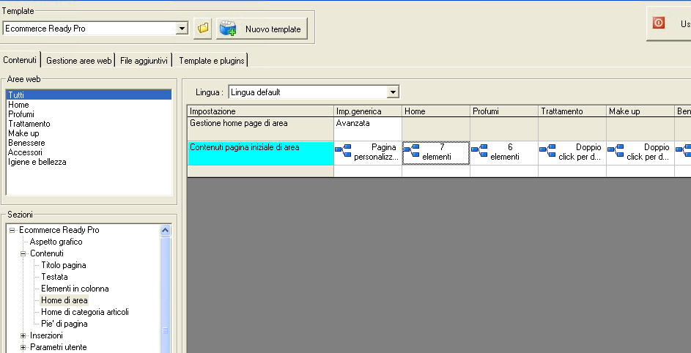Click tree icon in Make up column cell
The height and width of the screenshot is (353, 691).
coord(616,150)
